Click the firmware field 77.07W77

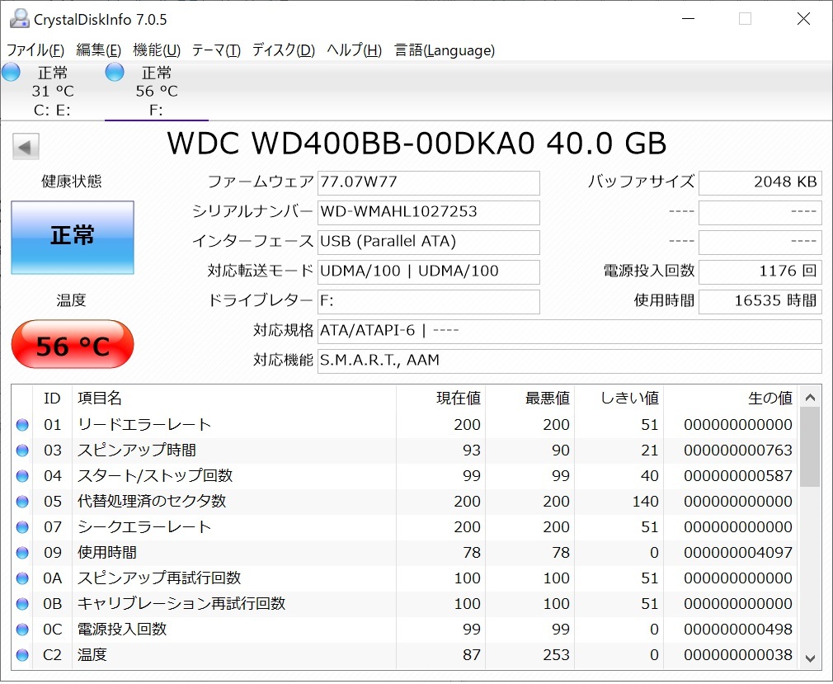coord(429,183)
